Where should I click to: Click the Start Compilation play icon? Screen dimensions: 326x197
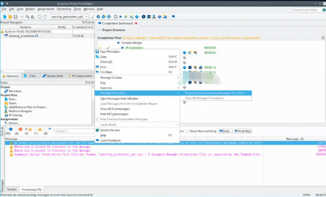coord(121,17)
